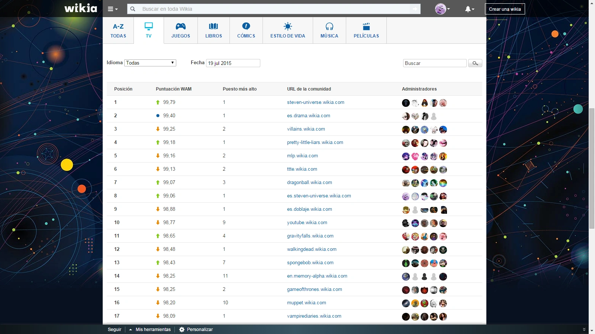Select the Juegos category tab
Screen dimensions: 595x334
(x=181, y=30)
